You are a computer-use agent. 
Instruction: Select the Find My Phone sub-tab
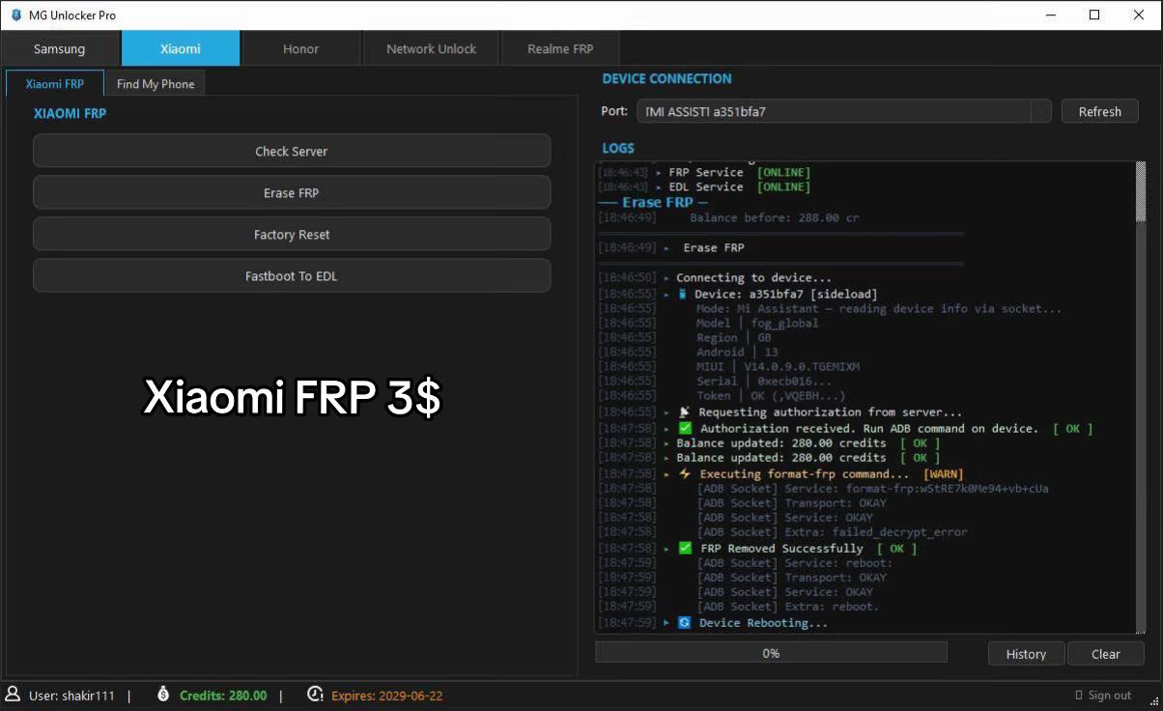click(156, 84)
